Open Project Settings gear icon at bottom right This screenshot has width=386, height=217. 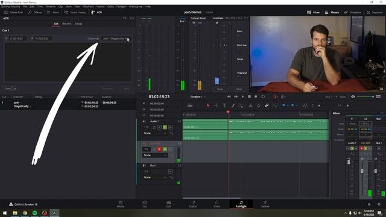click(x=379, y=204)
